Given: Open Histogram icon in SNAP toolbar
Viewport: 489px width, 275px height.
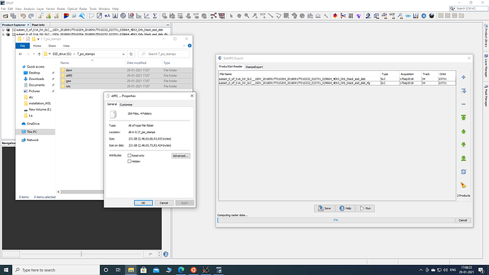Looking at the screenshot, I should pos(116,16).
